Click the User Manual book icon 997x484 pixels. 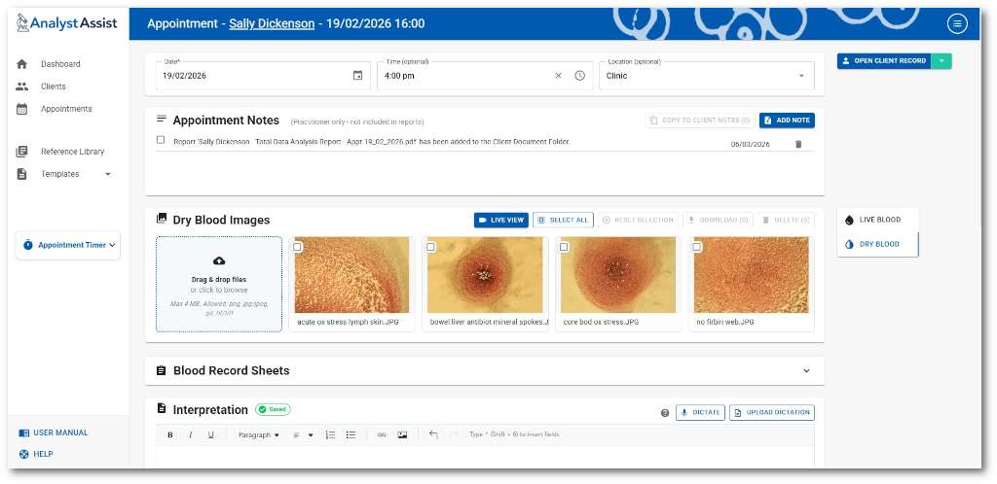[24, 433]
